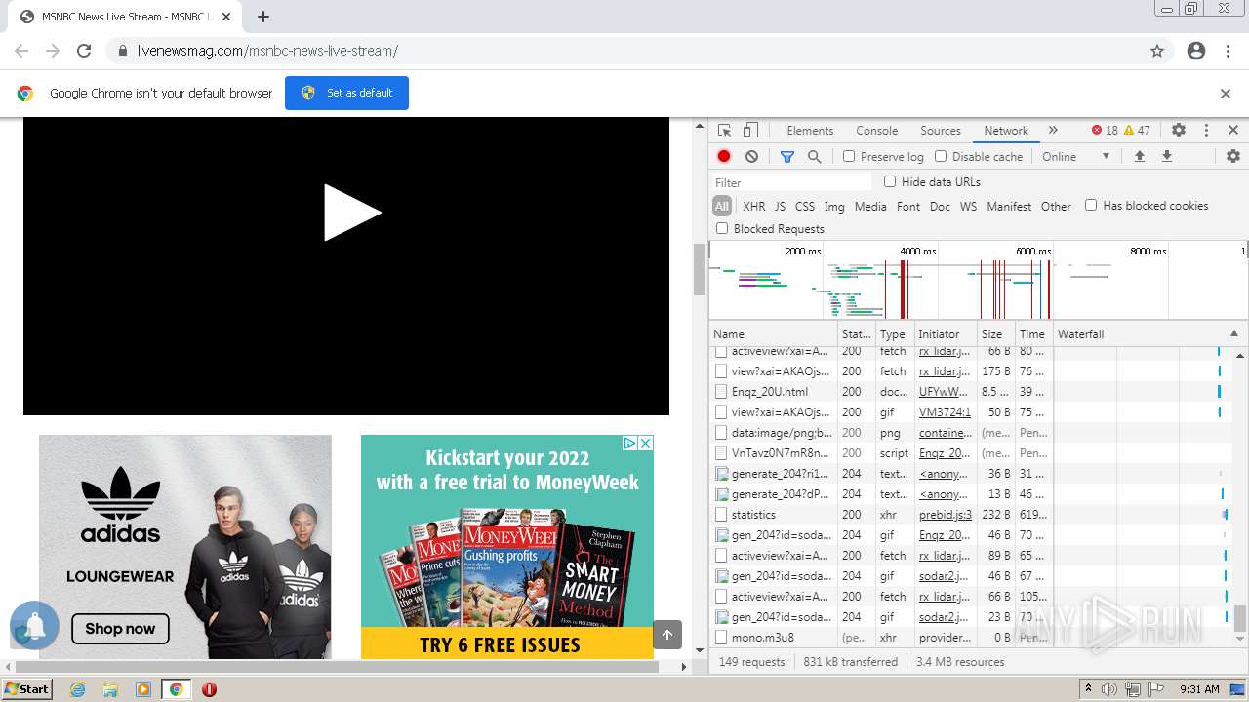
Task: Open the prebid.js:3 initiator link
Action: click(945, 515)
